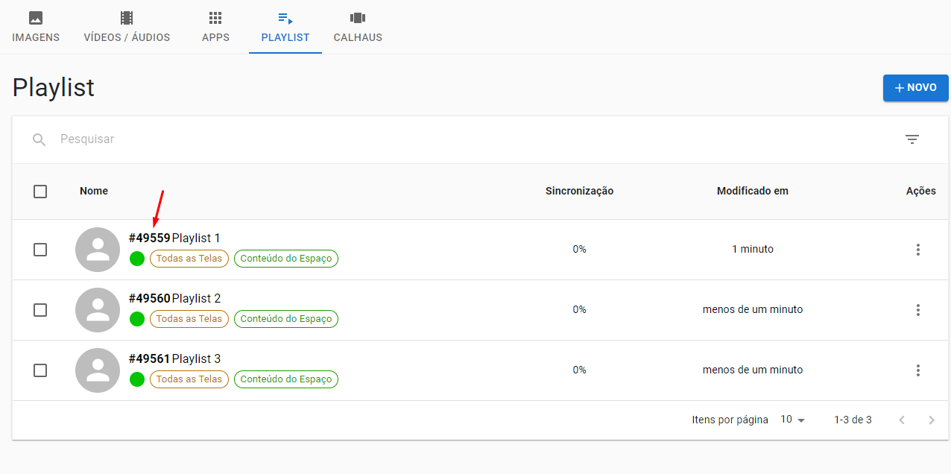Click Todas as Telas tag on Playlist 2
The height and width of the screenshot is (474, 951).
189,319
